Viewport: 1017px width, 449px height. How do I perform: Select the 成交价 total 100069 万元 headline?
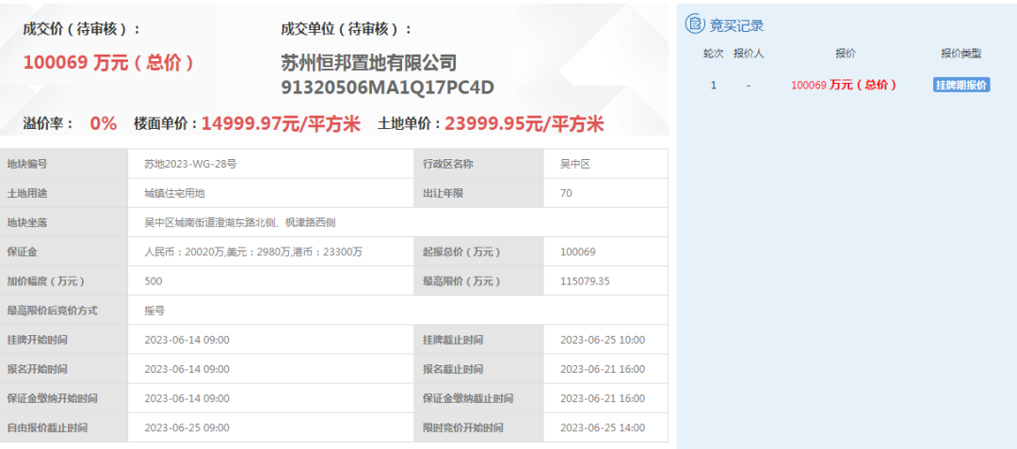click(x=108, y=62)
